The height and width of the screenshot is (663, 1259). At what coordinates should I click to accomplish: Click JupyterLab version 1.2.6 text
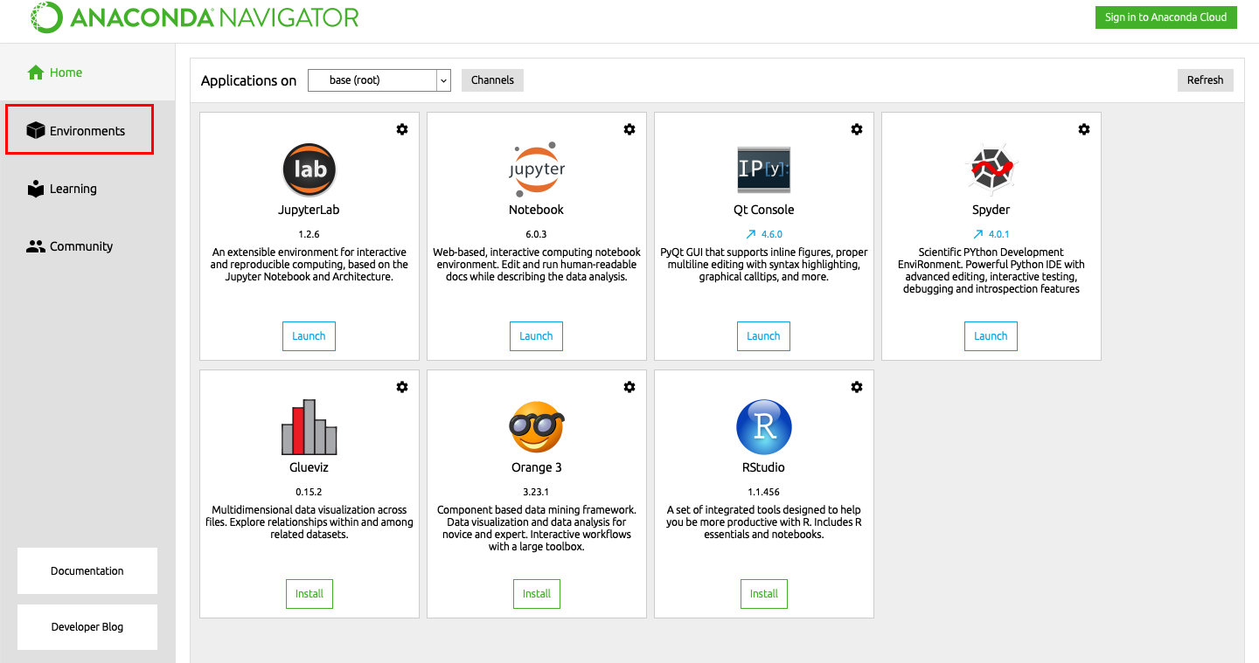click(x=310, y=234)
